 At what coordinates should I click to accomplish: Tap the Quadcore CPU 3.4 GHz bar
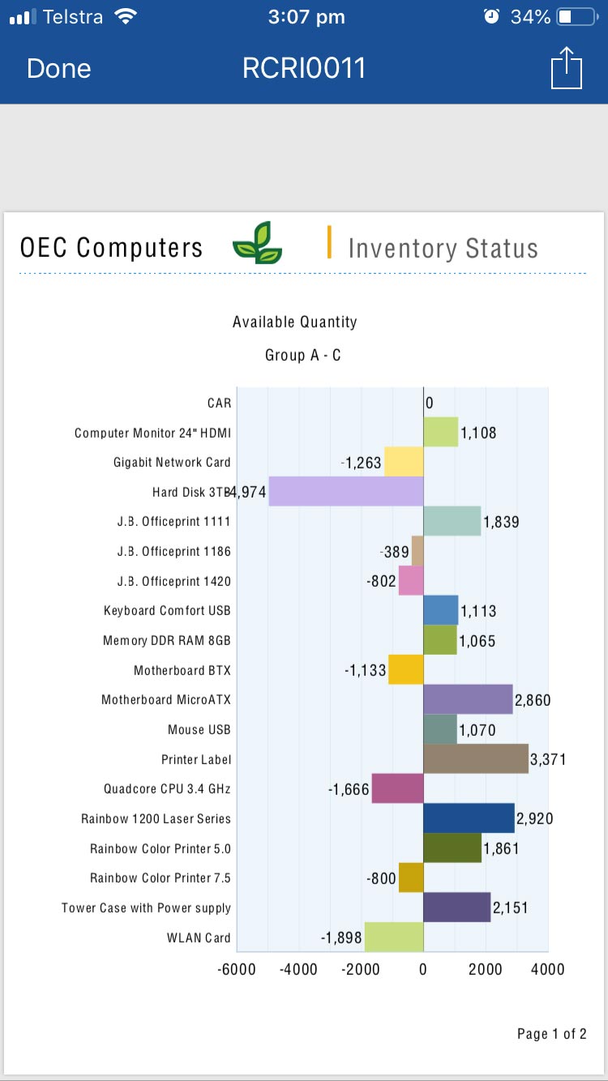(x=397, y=788)
